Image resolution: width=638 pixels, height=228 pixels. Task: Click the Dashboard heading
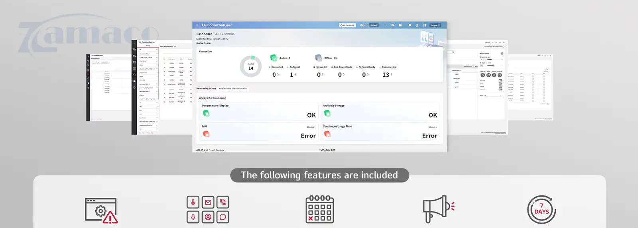pyautogui.click(x=204, y=34)
